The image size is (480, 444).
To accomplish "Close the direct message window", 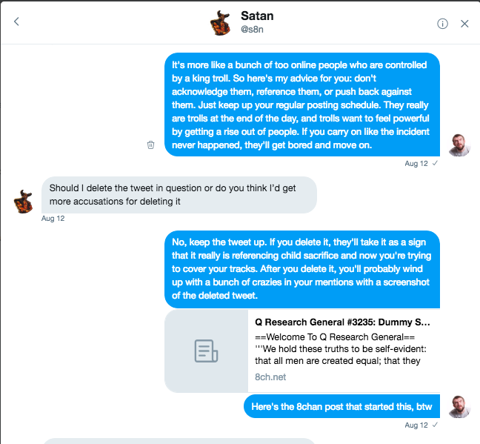I will [x=464, y=24].
